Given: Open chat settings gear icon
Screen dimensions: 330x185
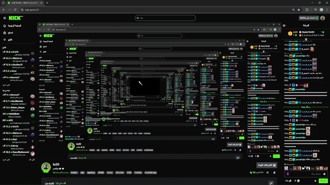Looking at the screenshot, I should pos(315,181).
